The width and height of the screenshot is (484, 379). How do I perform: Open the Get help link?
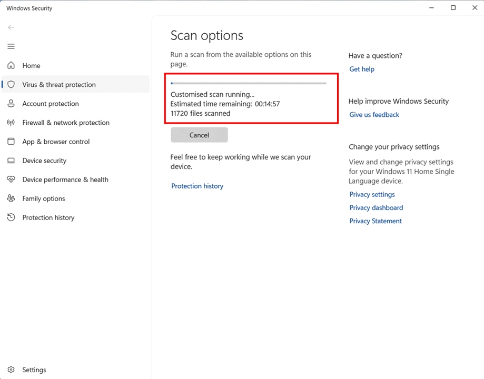click(x=362, y=69)
